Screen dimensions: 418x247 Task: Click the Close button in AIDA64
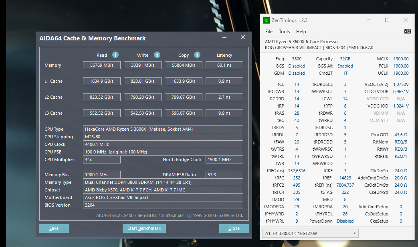(x=234, y=228)
